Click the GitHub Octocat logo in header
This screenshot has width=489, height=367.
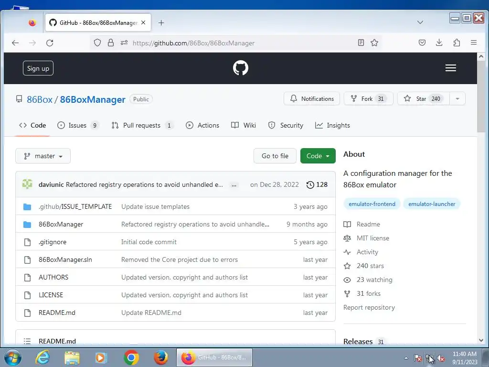(x=241, y=68)
